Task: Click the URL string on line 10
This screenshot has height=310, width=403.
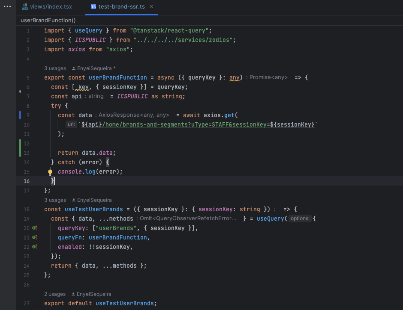Action: [198, 124]
